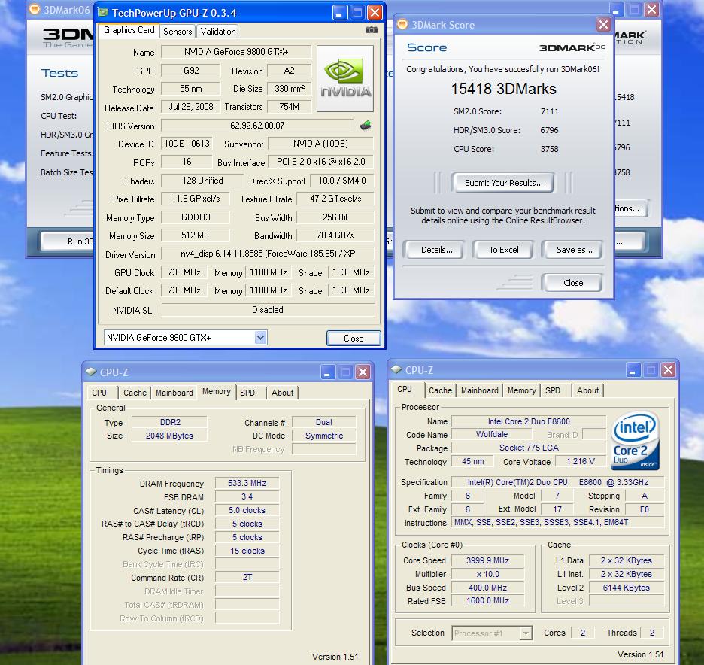Select the SPD tab in left CPU-Z window
The height and width of the screenshot is (665, 704).
point(247,393)
